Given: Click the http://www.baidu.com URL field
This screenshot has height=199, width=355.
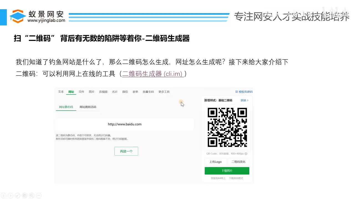Looking at the screenshot, I should click(x=125, y=124).
